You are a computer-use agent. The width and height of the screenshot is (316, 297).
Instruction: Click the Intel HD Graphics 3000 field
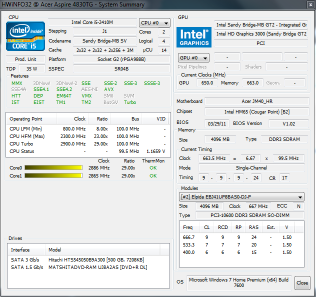click(x=261, y=34)
